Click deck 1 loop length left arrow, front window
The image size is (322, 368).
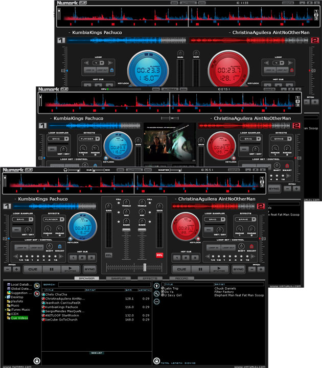[16, 256]
